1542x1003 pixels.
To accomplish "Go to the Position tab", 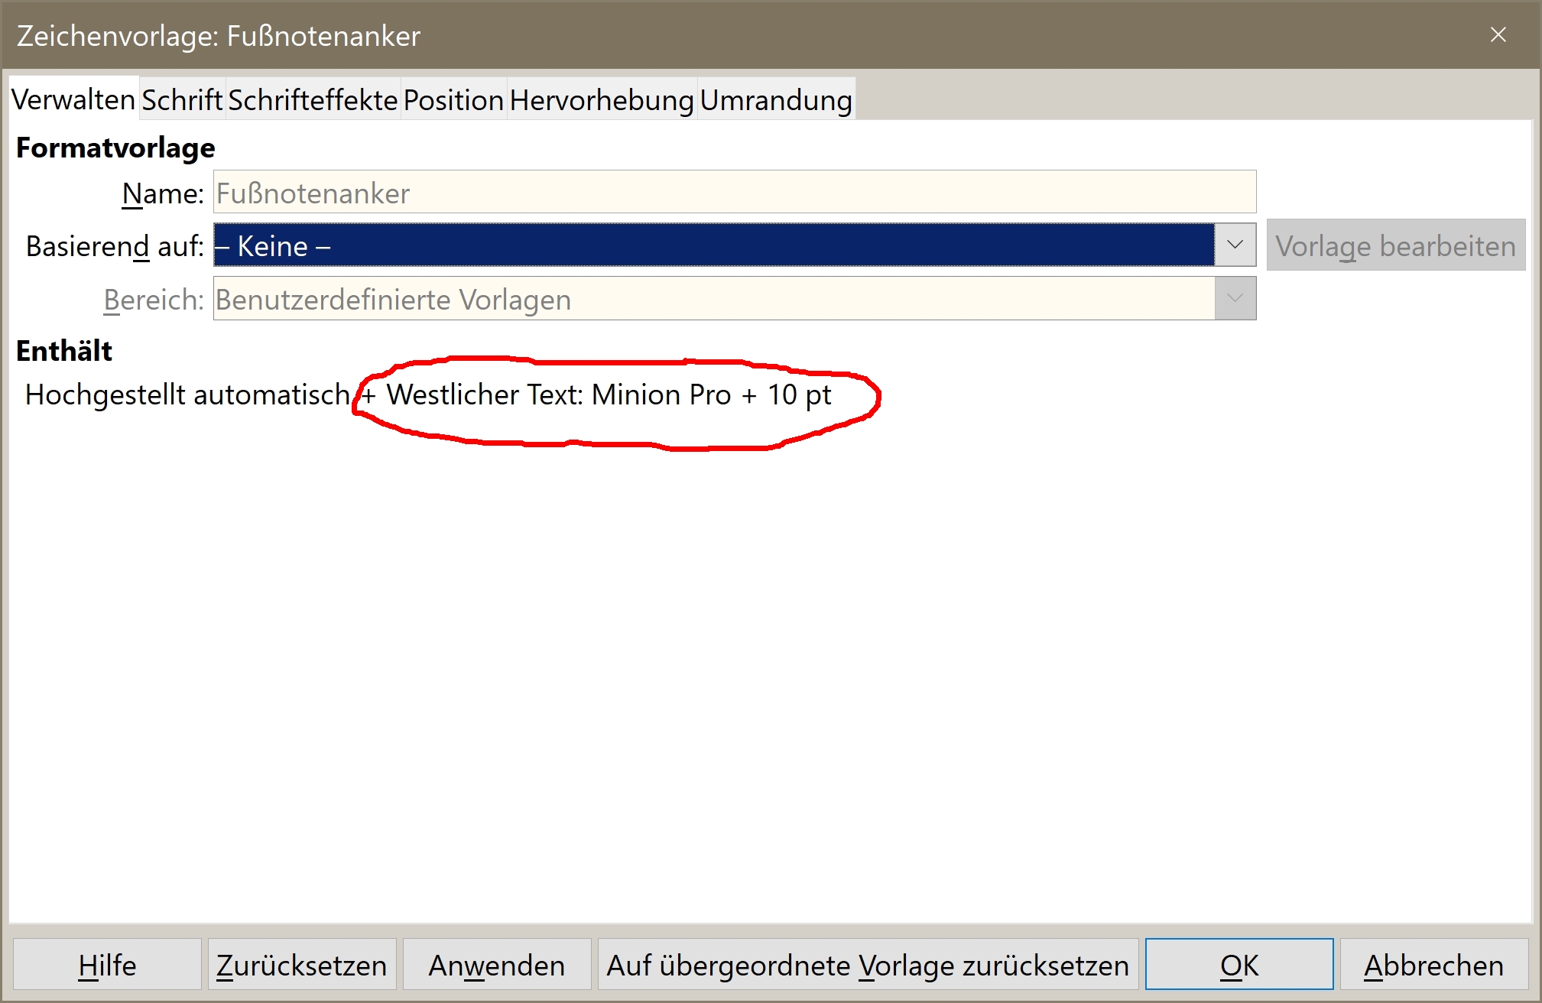I will 453,100.
